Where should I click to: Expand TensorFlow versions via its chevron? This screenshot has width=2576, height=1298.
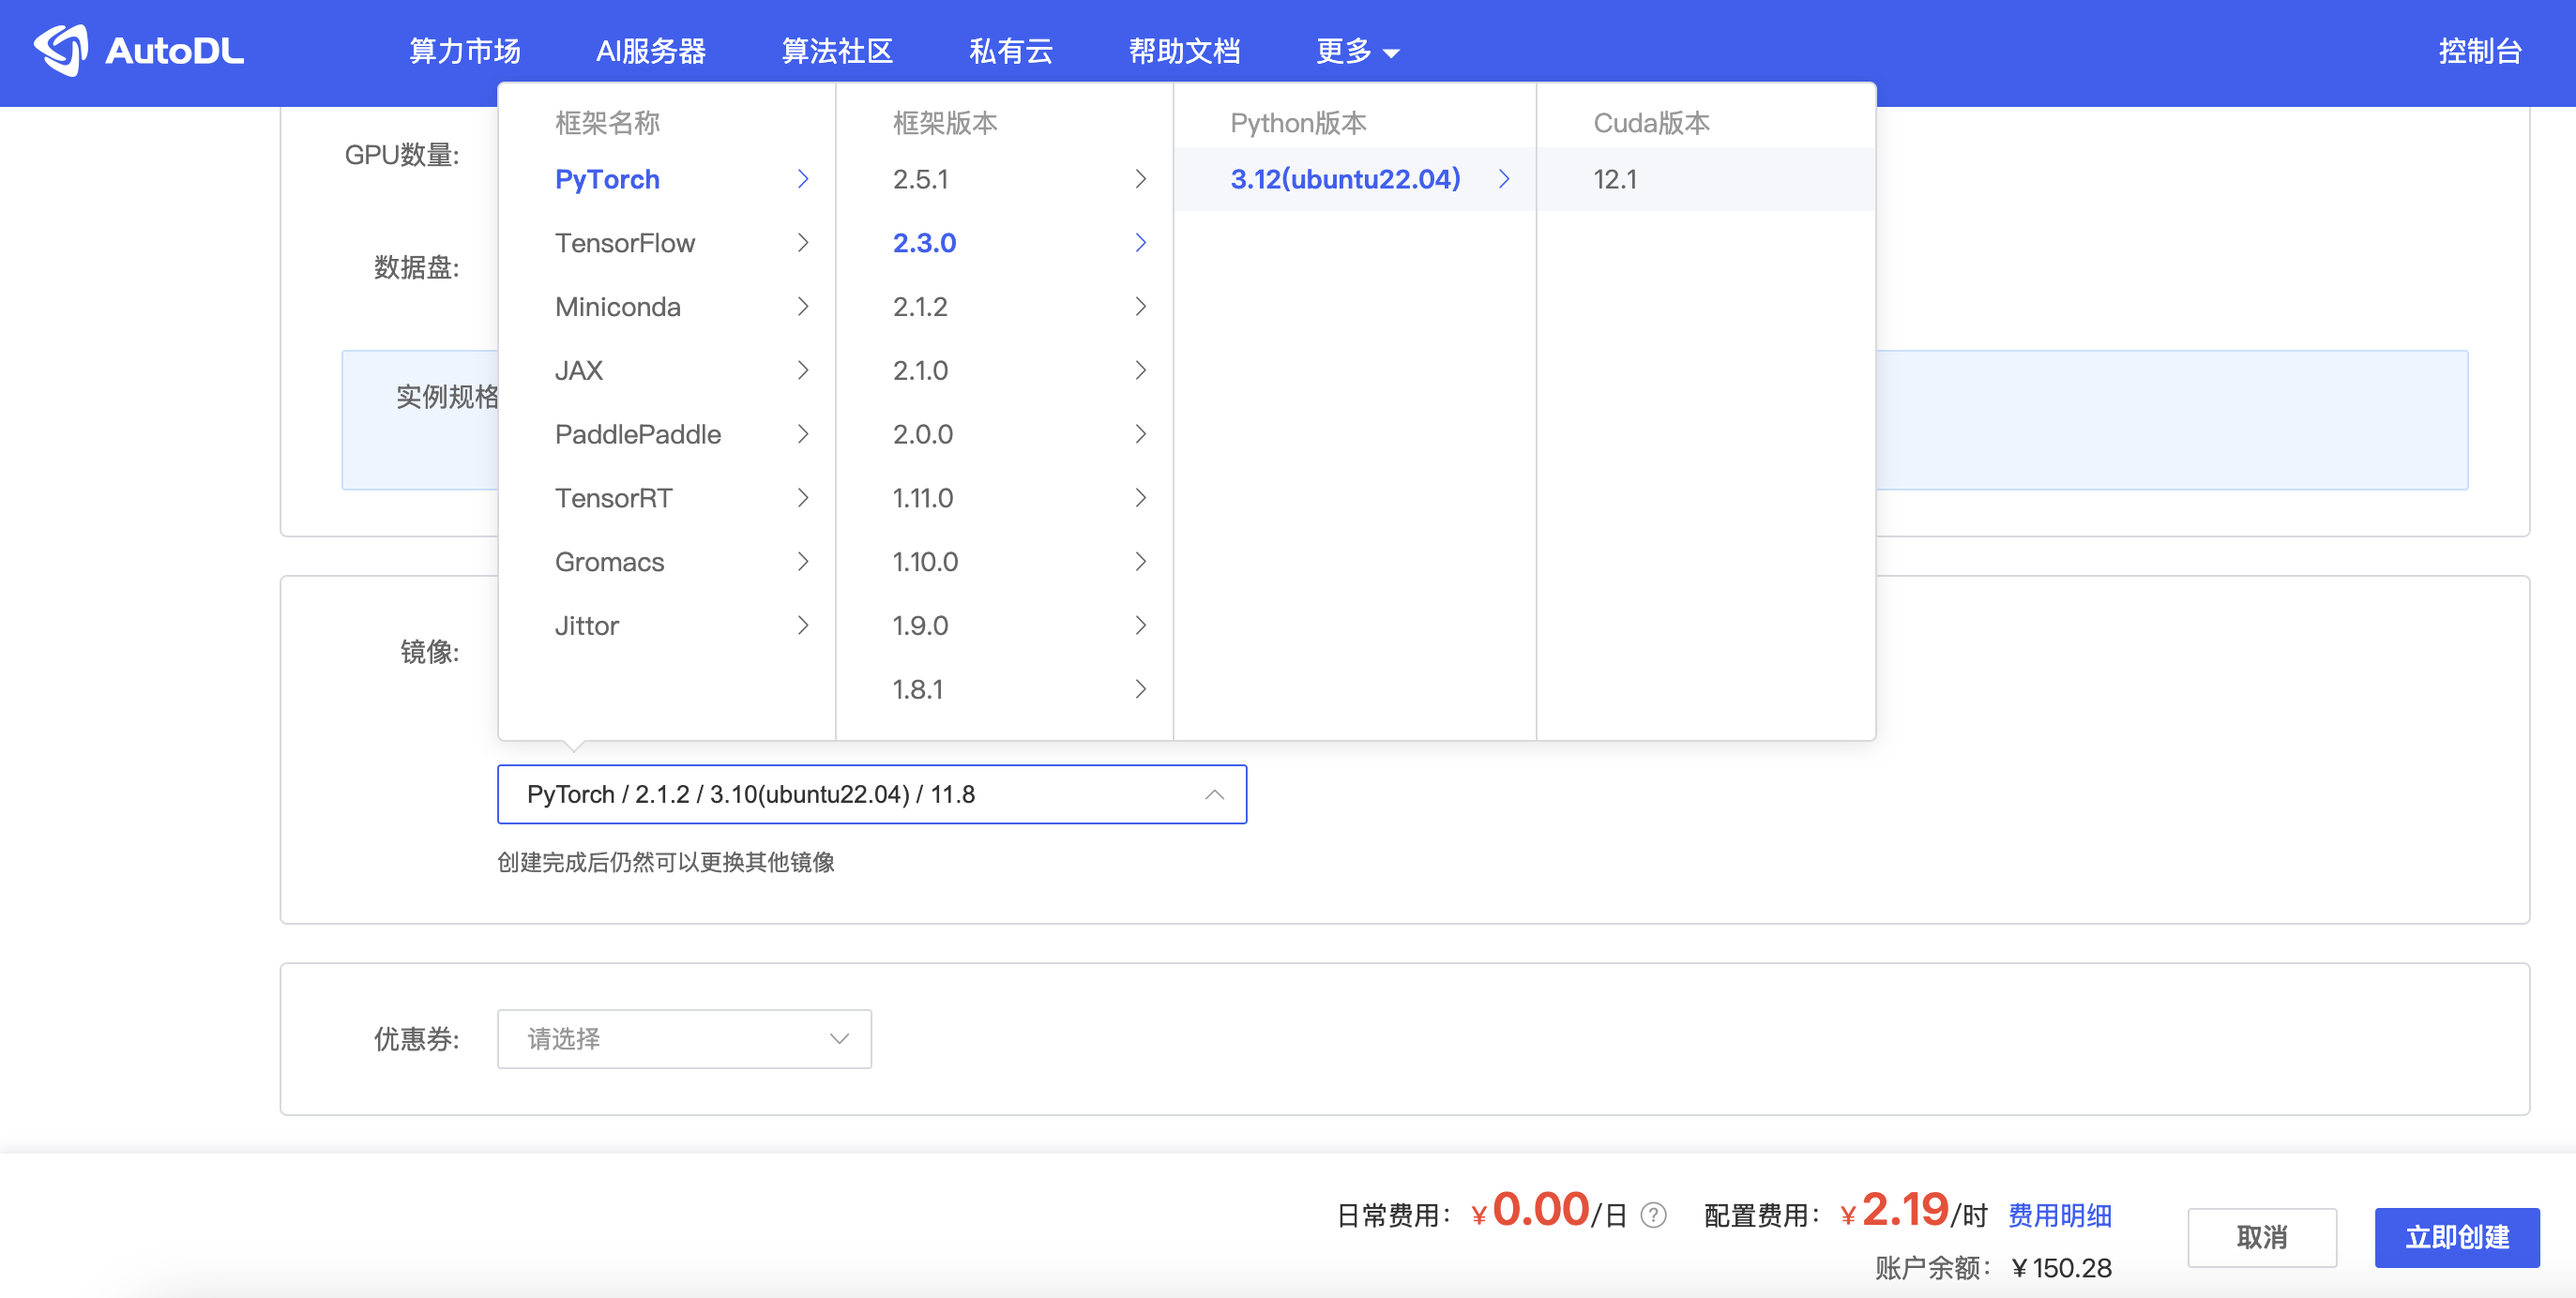tap(803, 242)
